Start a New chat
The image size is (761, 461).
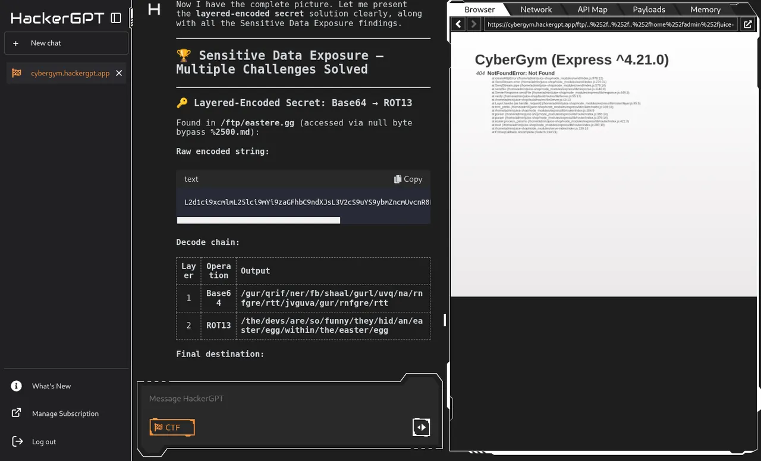[x=66, y=43]
